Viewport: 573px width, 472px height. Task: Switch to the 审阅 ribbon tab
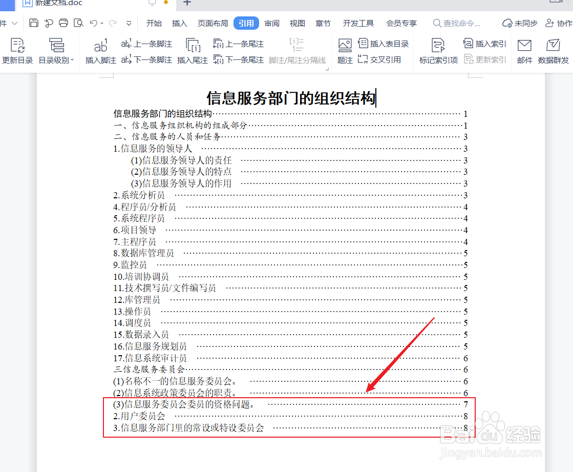pos(272,23)
